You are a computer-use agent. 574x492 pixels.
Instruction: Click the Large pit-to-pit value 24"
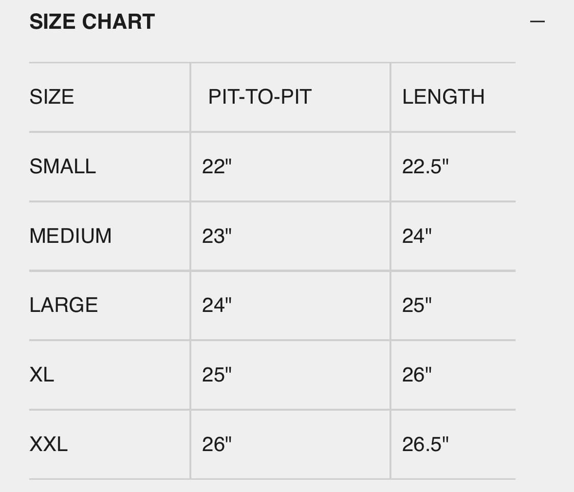(217, 305)
